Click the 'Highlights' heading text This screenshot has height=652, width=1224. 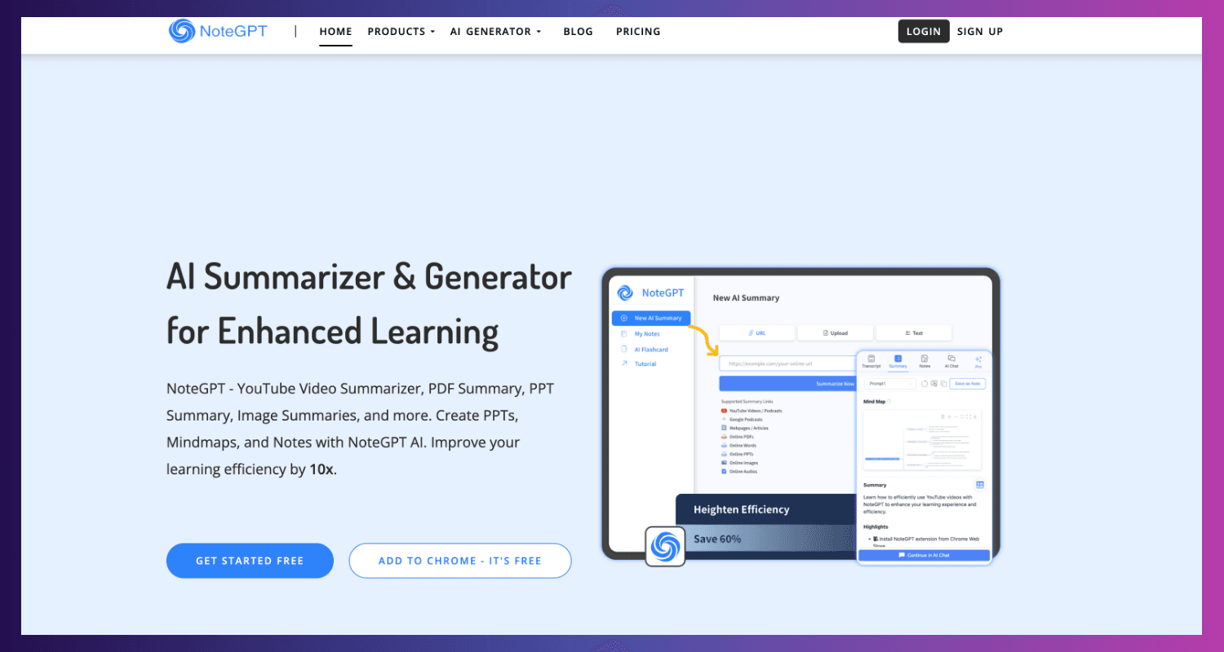click(876, 526)
